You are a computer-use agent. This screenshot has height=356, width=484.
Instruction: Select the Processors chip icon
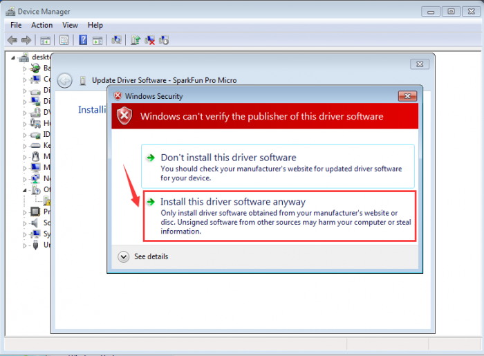click(35, 212)
